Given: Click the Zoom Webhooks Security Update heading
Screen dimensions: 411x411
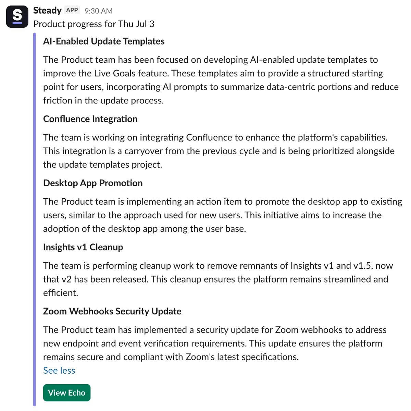Looking at the screenshot, I should [x=112, y=311].
